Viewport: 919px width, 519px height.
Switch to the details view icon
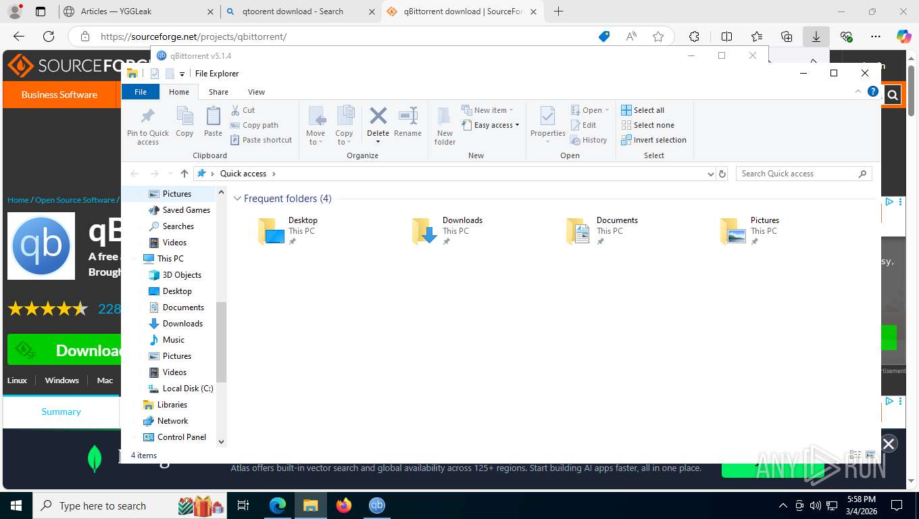855,455
